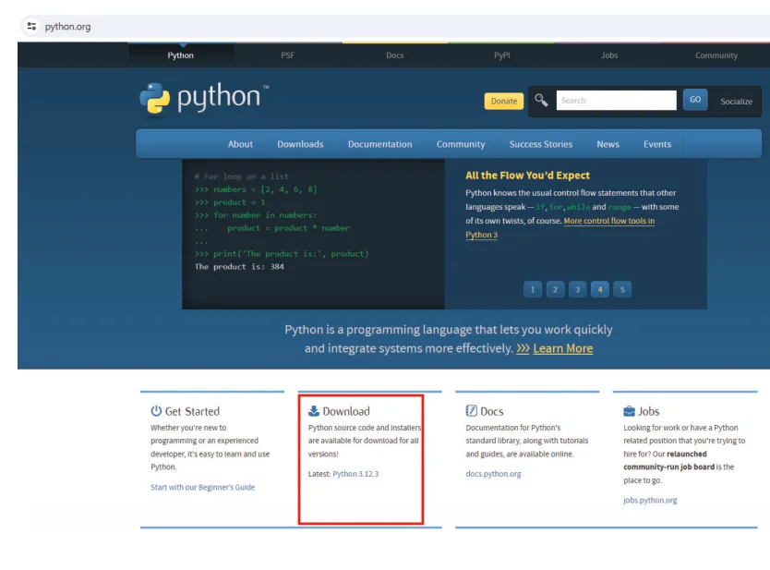Click the Download arrow icon

[314, 411]
